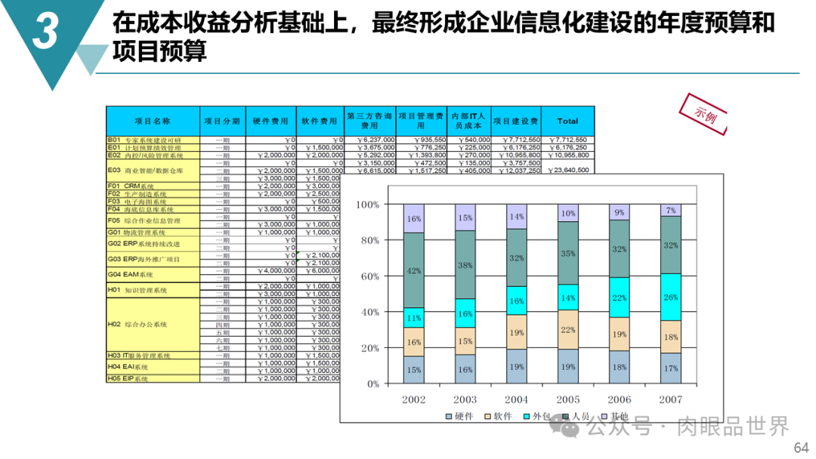This screenshot has height=459, width=816.
Task: Click the 2002 bar's 42% segment
Action: point(414,270)
